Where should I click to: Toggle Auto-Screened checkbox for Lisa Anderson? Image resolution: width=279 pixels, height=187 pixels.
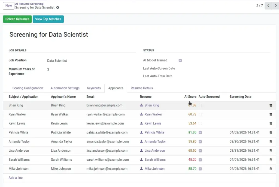click(x=200, y=151)
